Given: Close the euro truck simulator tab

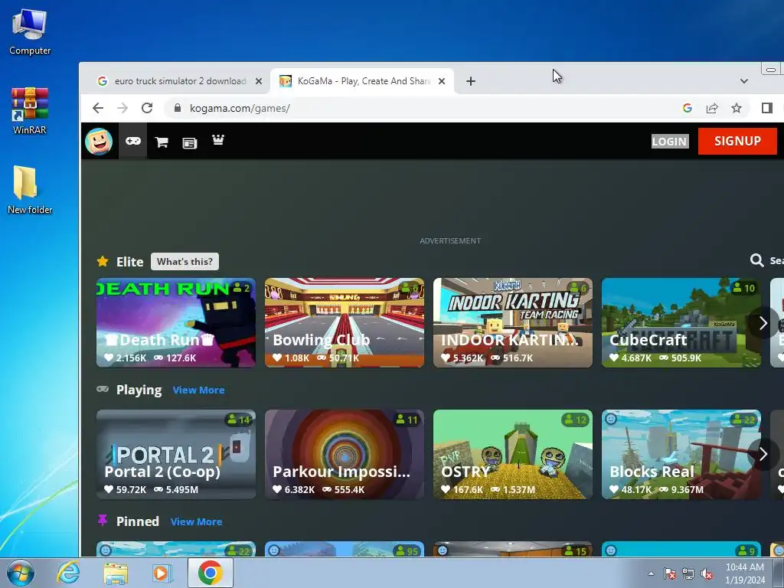Looking at the screenshot, I should tap(259, 81).
